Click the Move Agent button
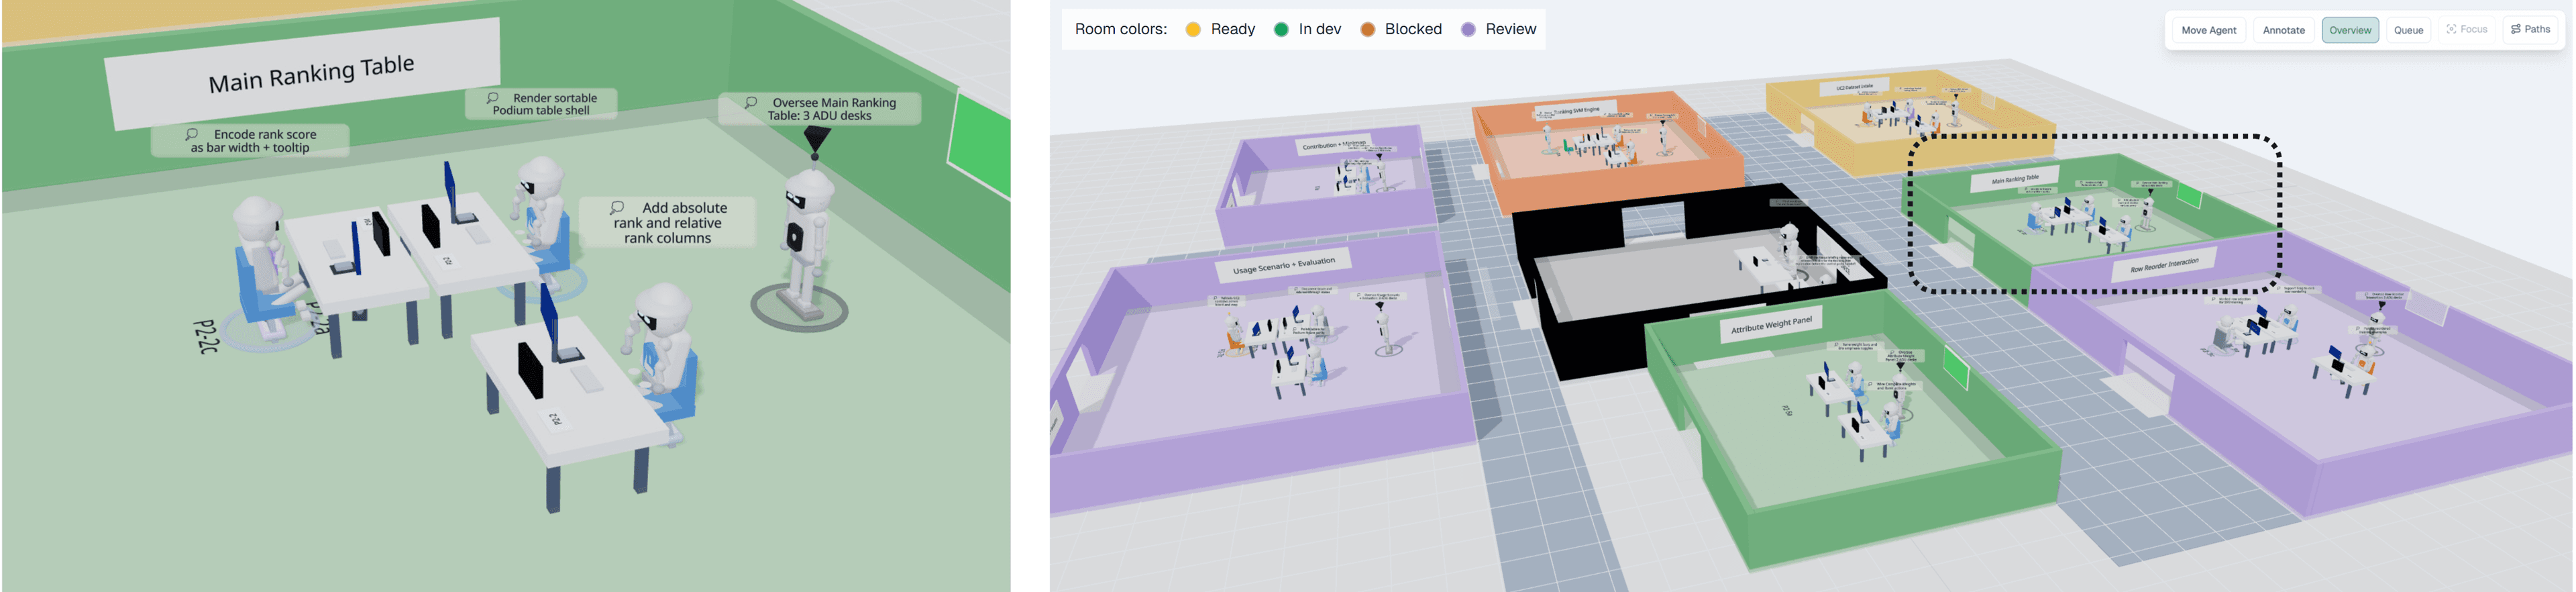The width and height of the screenshot is (2576, 592). pos(2208,30)
